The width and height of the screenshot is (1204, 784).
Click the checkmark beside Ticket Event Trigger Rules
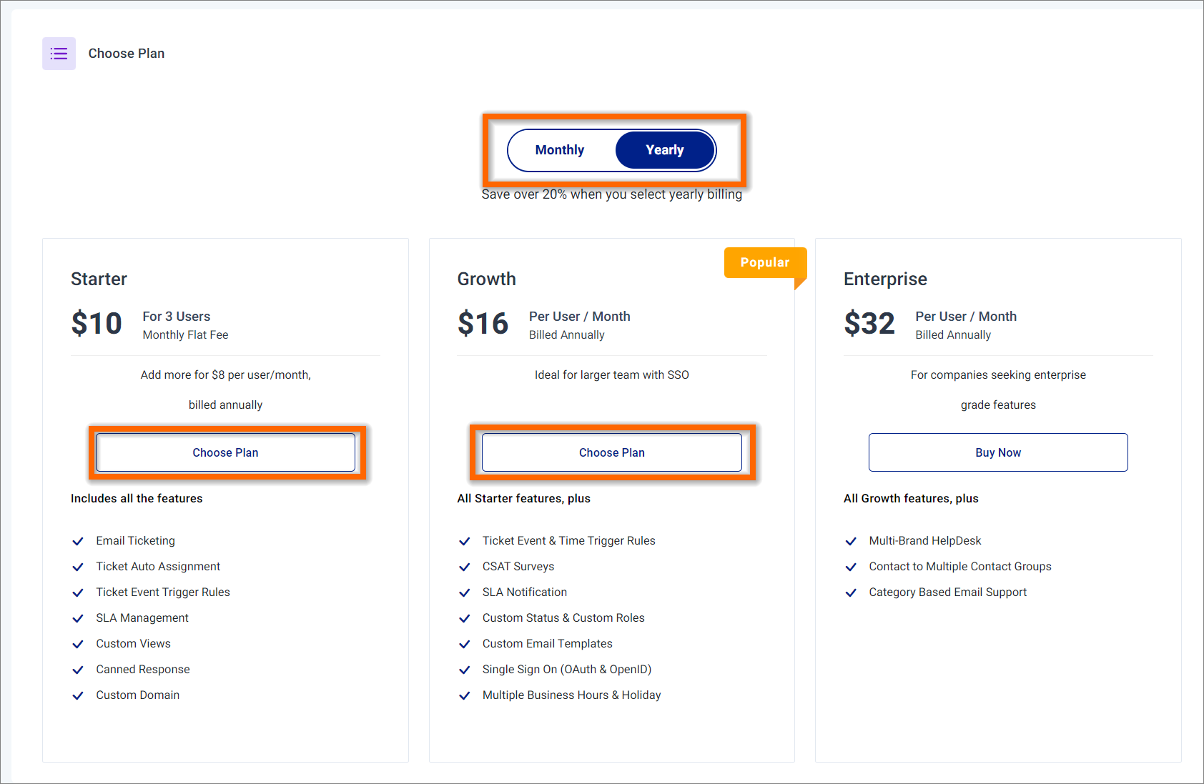tap(78, 592)
